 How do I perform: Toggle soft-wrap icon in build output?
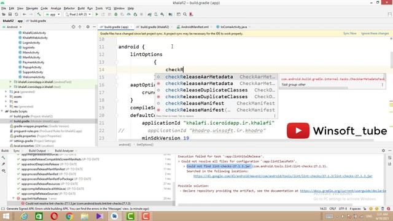[389, 158]
